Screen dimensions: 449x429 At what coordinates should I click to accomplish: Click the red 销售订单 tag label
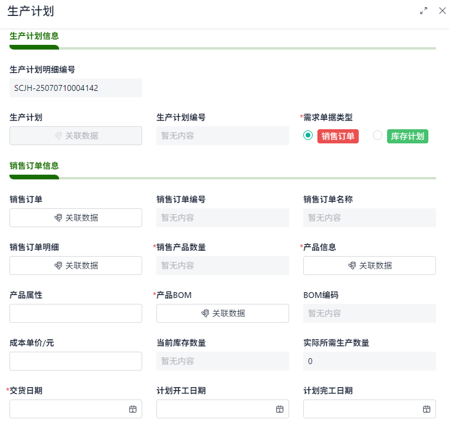[338, 136]
